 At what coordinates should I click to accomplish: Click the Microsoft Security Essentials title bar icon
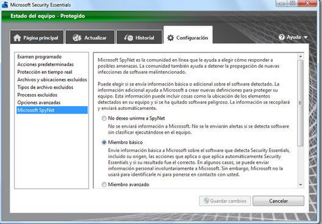click(x=5, y=5)
